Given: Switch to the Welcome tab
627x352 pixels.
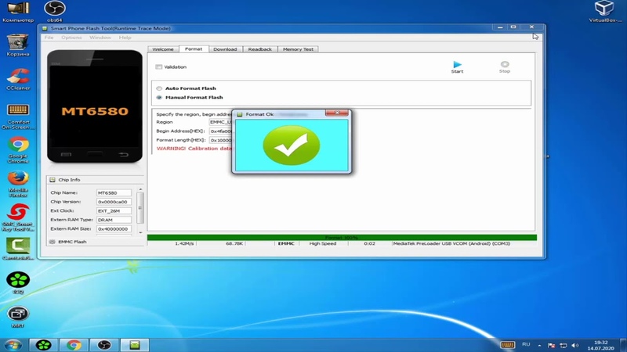Looking at the screenshot, I should click(x=163, y=49).
